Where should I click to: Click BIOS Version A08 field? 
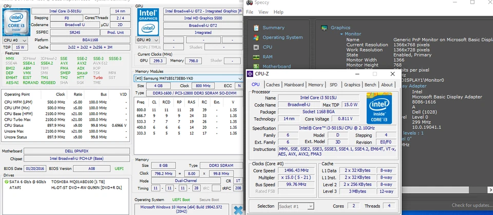[x=91, y=168]
